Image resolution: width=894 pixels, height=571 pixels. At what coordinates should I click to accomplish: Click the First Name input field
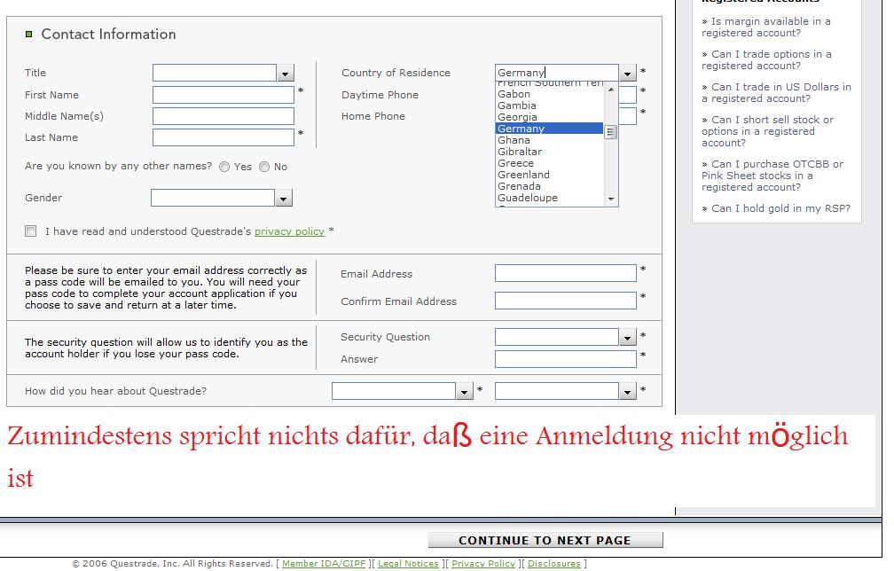pos(223,95)
